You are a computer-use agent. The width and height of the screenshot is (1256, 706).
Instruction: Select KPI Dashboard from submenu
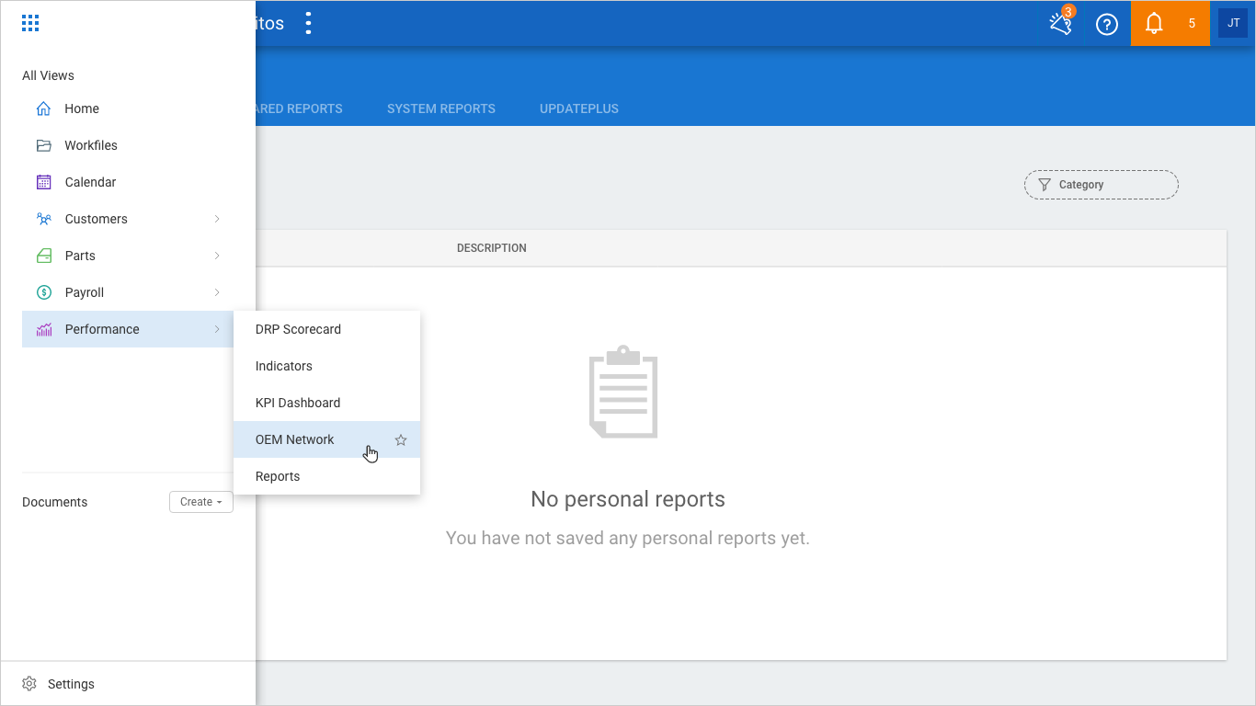326,403
